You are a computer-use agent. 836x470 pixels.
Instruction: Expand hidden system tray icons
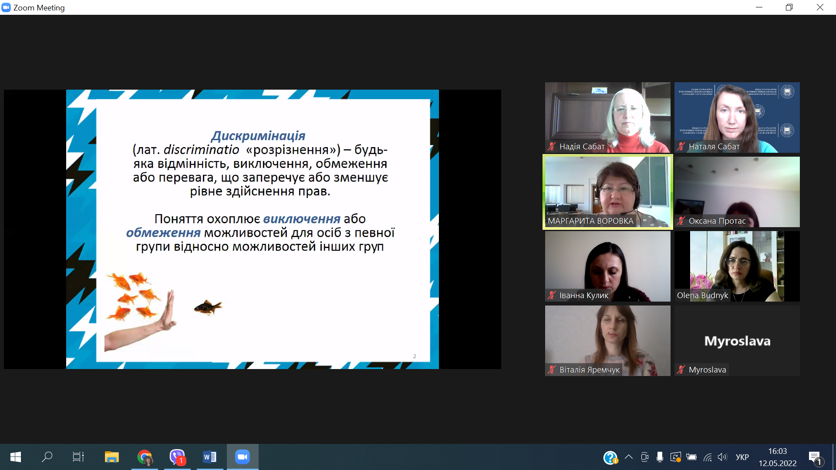[x=628, y=457]
